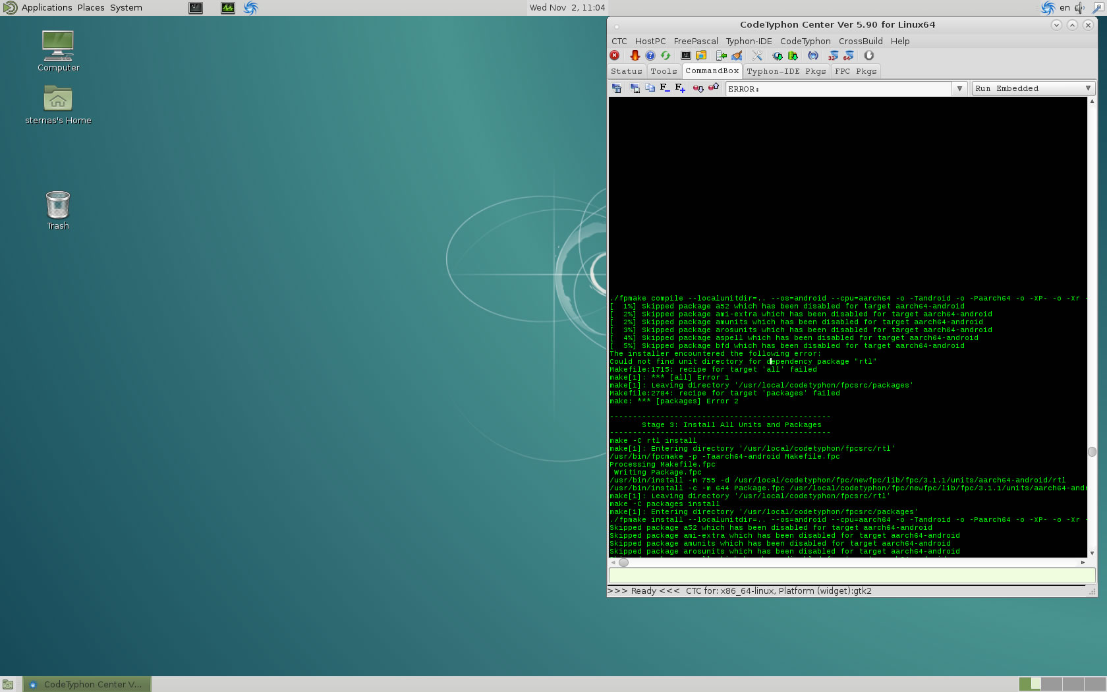Screen dimensions: 1107x692
Task: Open the Typhon-IDE menu
Action: click(x=749, y=41)
